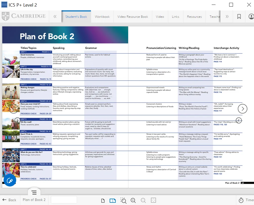
Task: Open the hamburger menu handle at bottom
Action: tap(34, 193)
